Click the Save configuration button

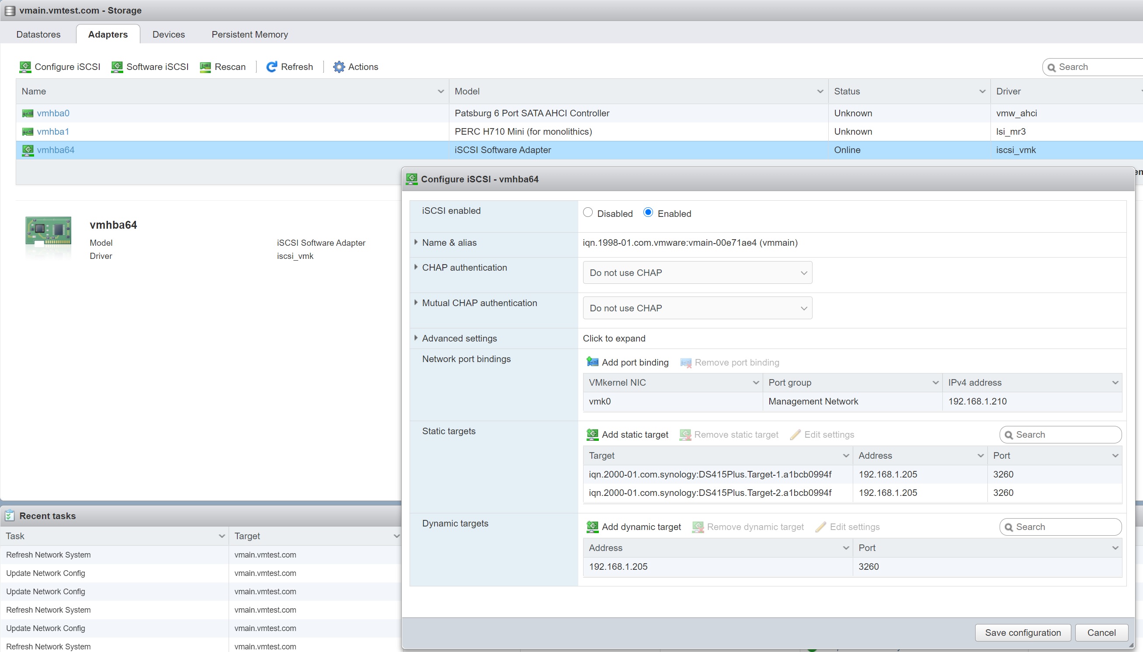pos(1023,632)
